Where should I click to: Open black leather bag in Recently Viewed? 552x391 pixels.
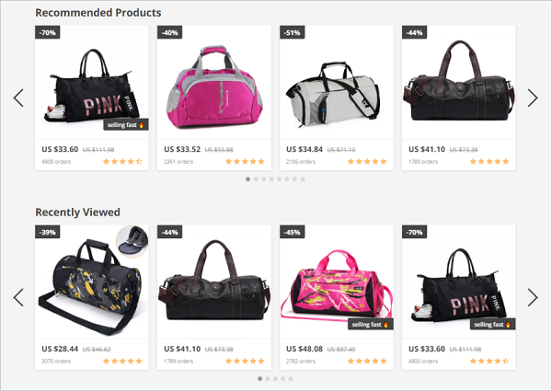[x=214, y=280]
